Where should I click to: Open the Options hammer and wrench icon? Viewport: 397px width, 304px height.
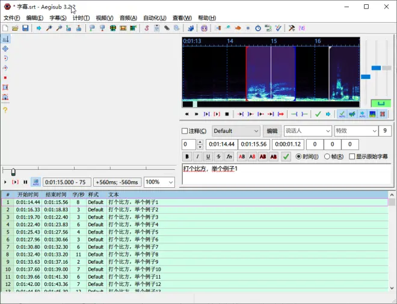tap(292, 28)
